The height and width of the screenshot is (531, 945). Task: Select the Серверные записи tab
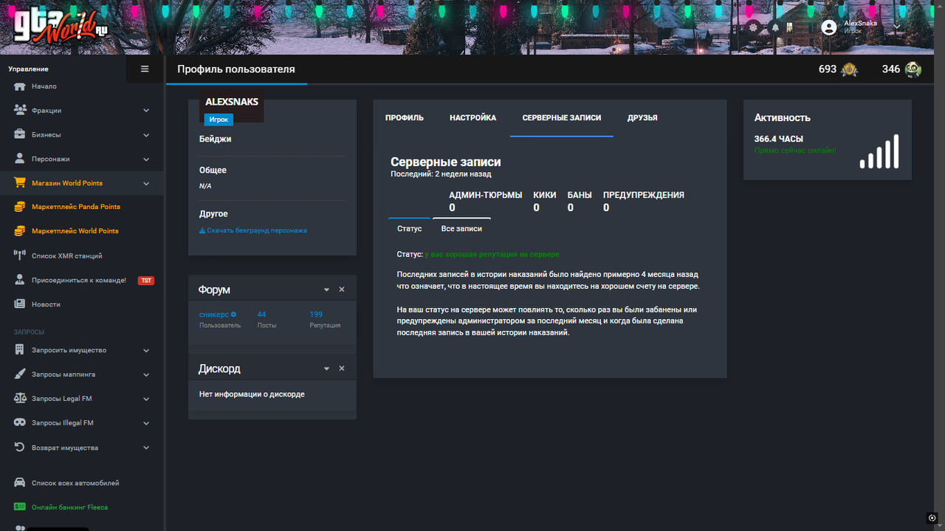pos(562,118)
